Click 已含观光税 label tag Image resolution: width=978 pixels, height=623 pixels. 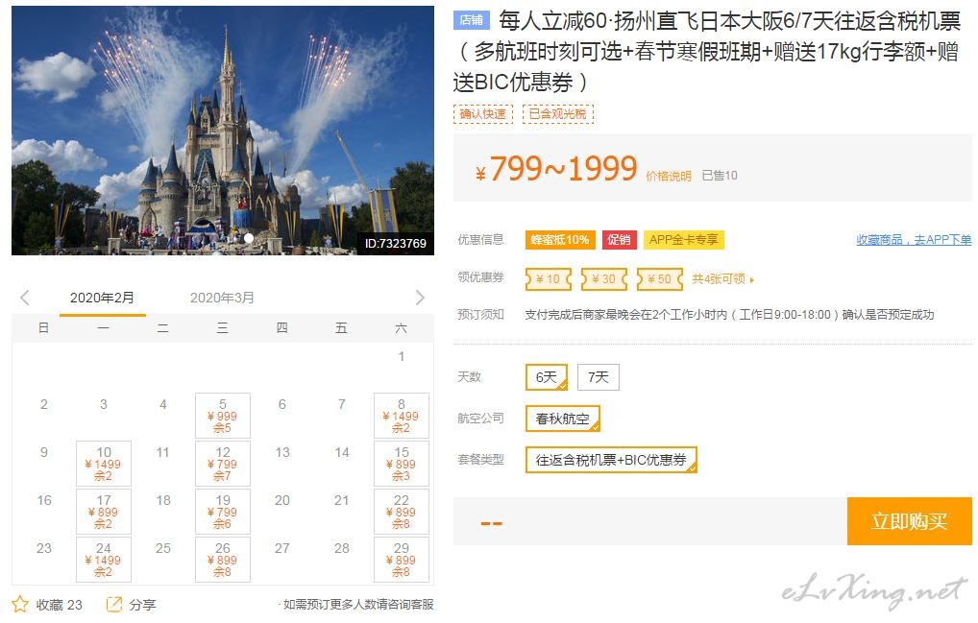coord(557,114)
